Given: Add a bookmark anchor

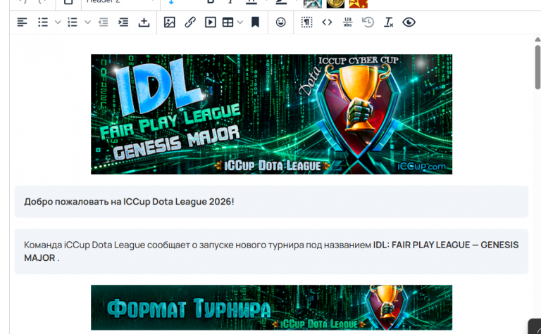Looking at the screenshot, I should click(x=255, y=23).
